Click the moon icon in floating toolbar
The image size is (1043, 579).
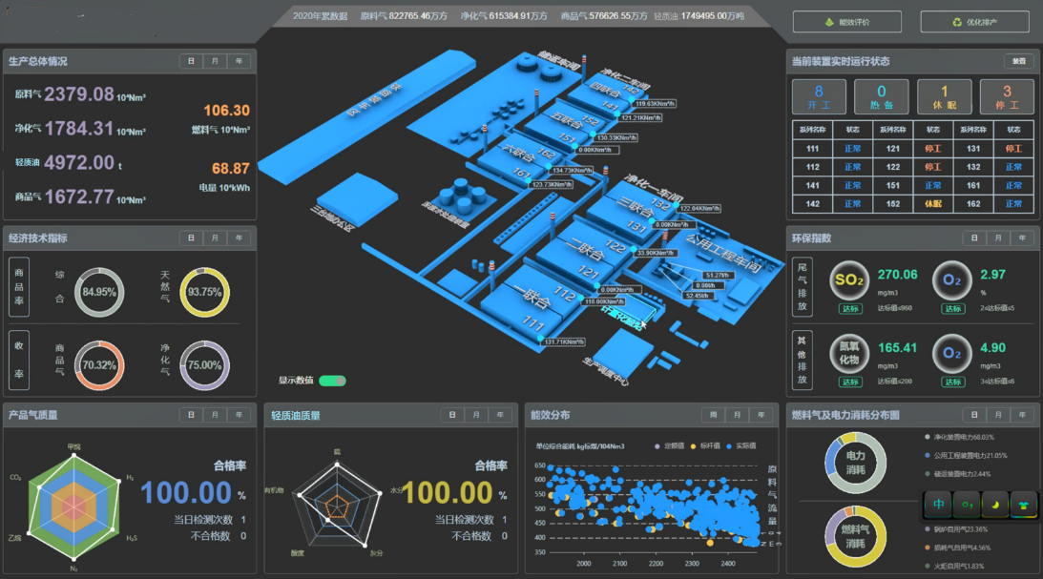pyautogui.click(x=996, y=503)
